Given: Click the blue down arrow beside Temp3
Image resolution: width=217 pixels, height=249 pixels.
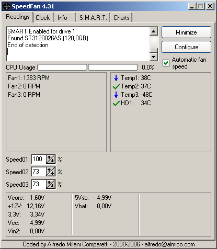Looking at the screenshot, I should point(116,95).
